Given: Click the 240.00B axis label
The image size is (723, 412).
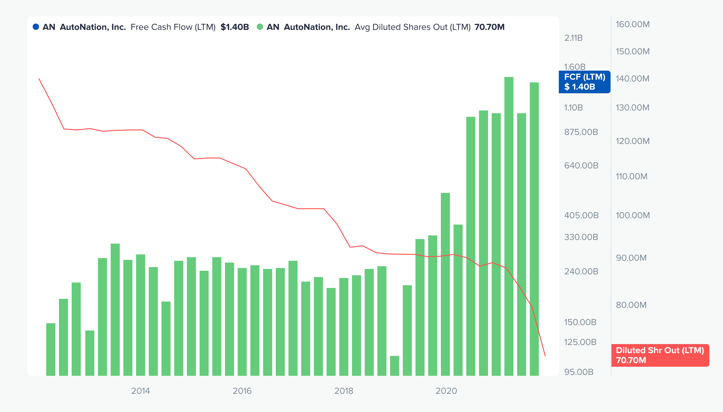Looking at the screenshot, I should (581, 271).
